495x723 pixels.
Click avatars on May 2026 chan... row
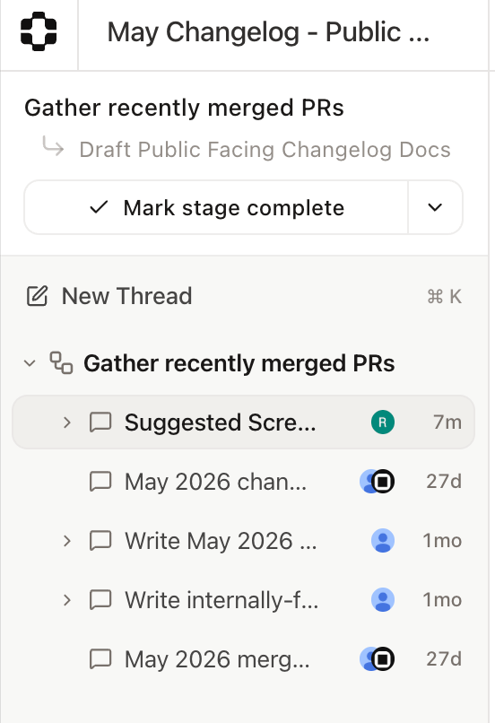pyautogui.click(x=377, y=482)
